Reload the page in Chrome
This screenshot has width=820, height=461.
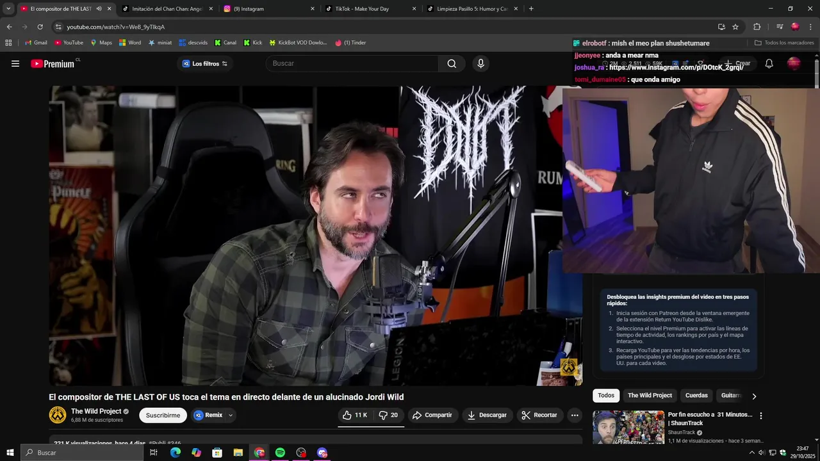(40, 27)
